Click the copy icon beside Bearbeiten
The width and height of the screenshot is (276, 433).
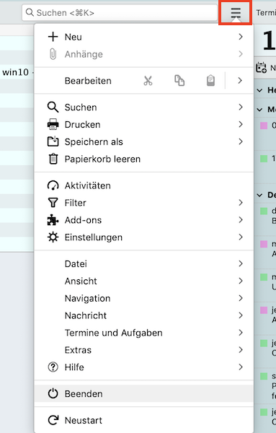179,81
